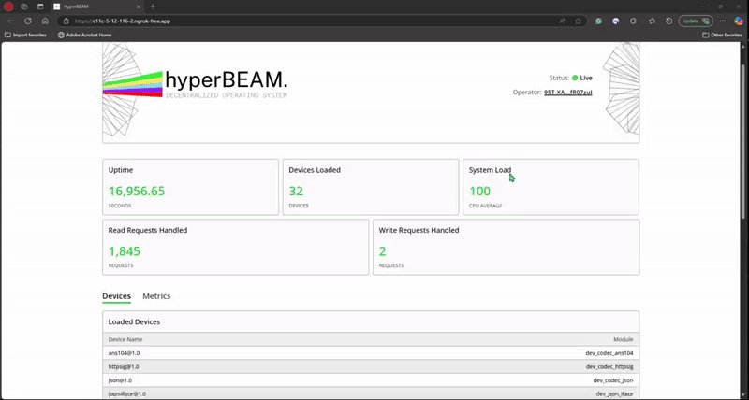Select the json@1.0 device row

coord(371,380)
